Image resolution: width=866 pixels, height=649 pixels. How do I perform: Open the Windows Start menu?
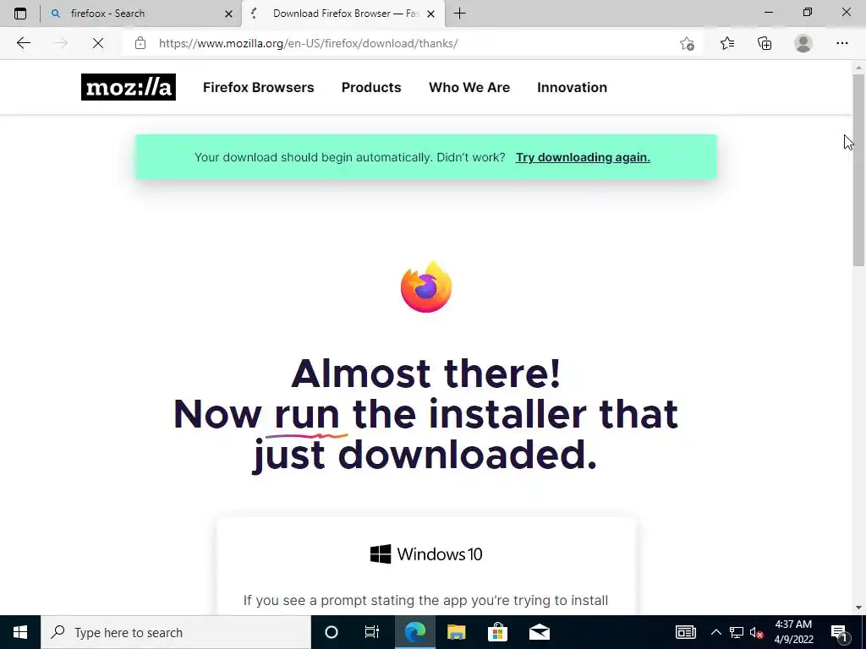[x=20, y=632]
